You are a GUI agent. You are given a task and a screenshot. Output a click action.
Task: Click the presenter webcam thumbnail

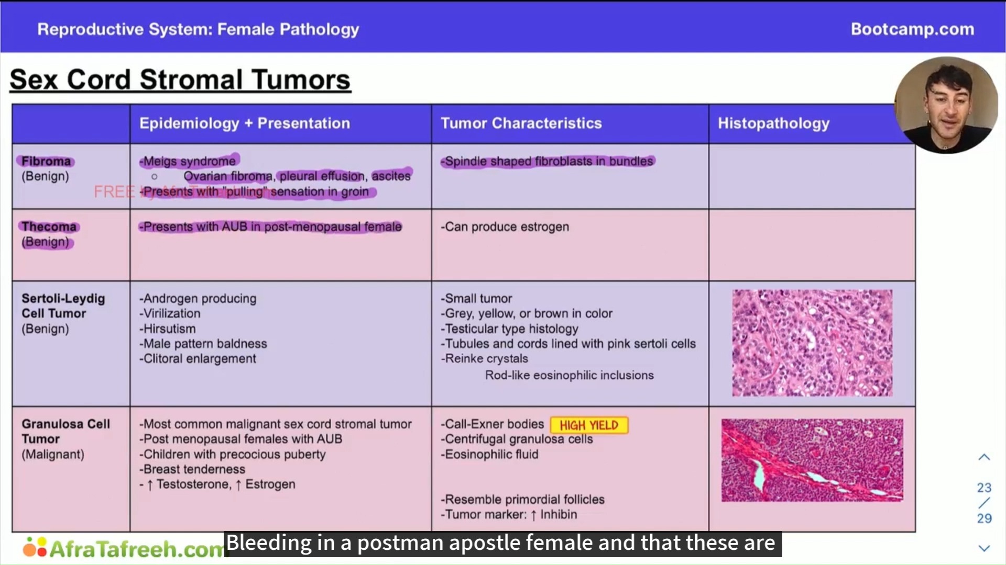(x=946, y=105)
